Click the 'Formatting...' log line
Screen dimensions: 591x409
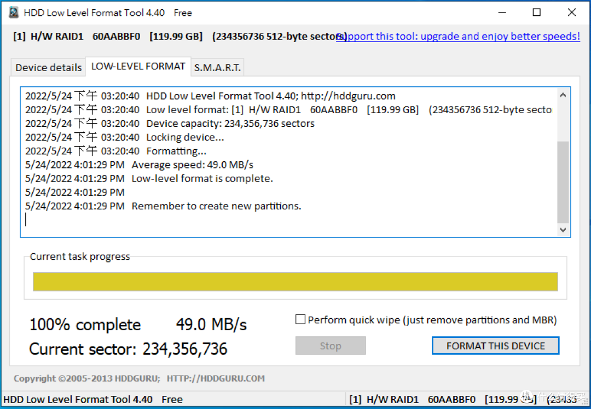115,151
